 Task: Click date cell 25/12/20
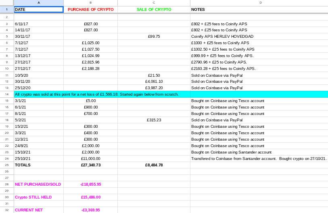pos(39,88)
